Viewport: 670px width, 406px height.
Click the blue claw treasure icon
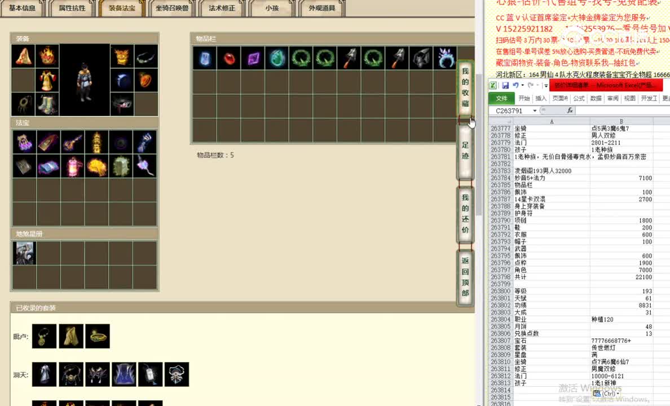tap(145, 142)
